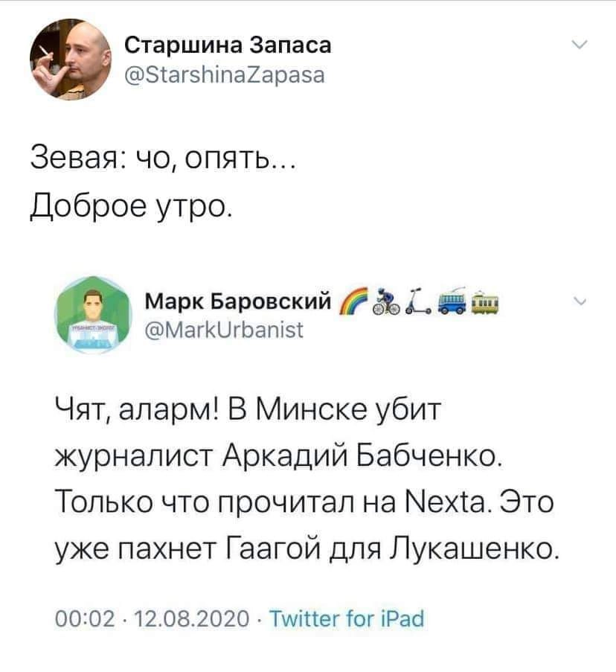The image size is (616, 672).
Task: Click the "Доброе утро." line
Action: coord(132,201)
